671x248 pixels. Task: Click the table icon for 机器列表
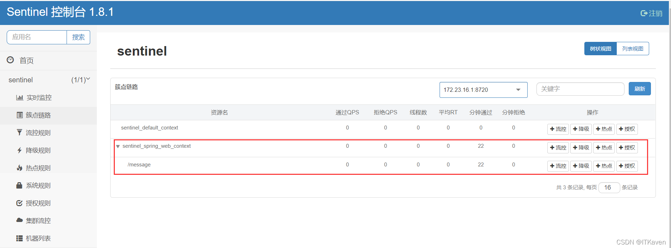(19, 238)
